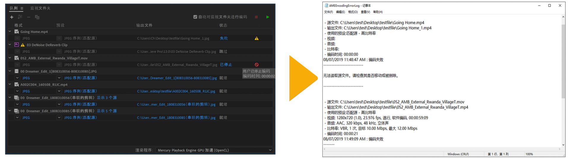Click the red stopped icon for 052_AMB row
Viewport: 570px width, 158px height.
256,65
